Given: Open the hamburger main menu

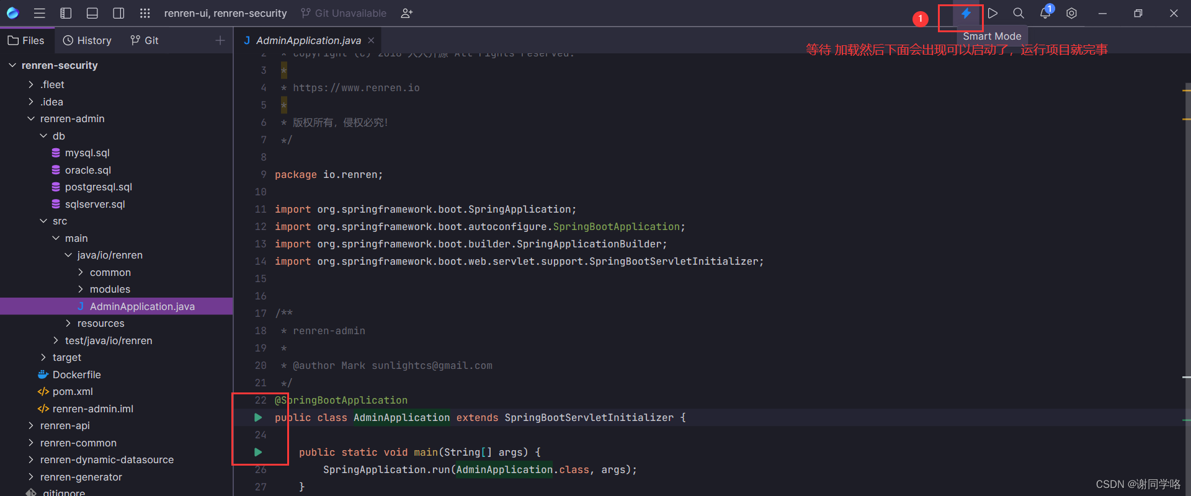Looking at the screenshot, I should [40, 13].
